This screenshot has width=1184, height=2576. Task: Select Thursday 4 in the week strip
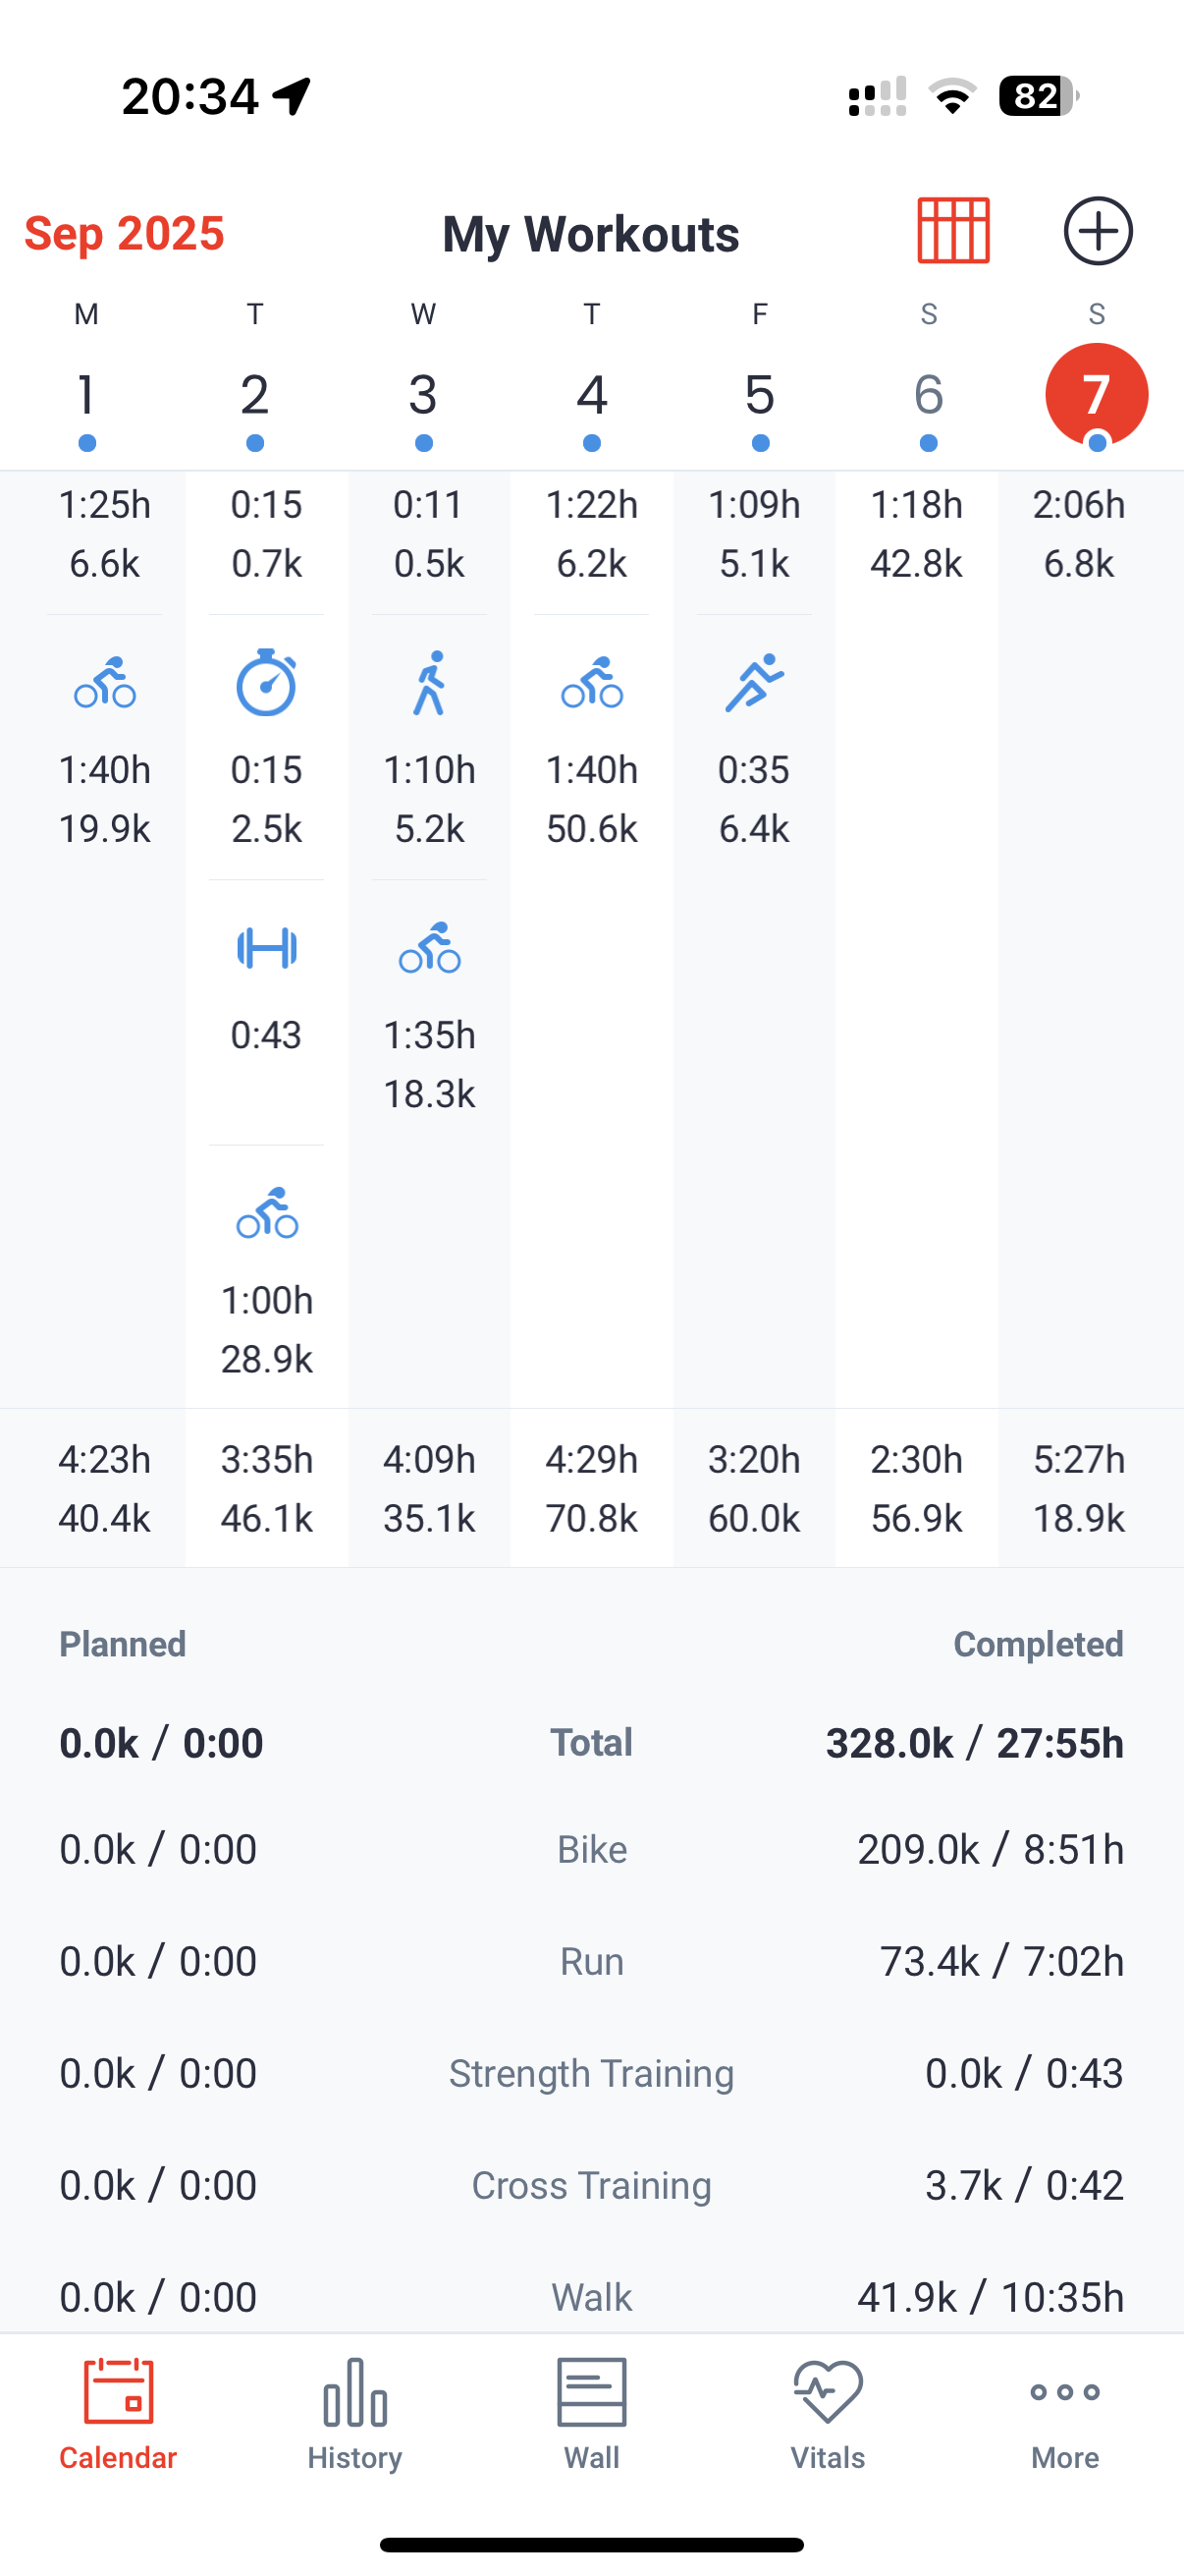pyautogui.click(x=591, y=396)
